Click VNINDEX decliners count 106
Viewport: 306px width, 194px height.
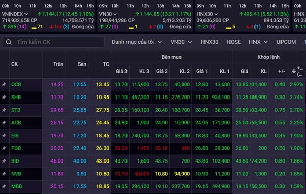[58, 27]
